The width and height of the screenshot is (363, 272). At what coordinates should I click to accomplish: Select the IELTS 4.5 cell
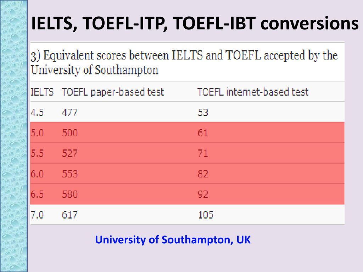coord(37,112)
